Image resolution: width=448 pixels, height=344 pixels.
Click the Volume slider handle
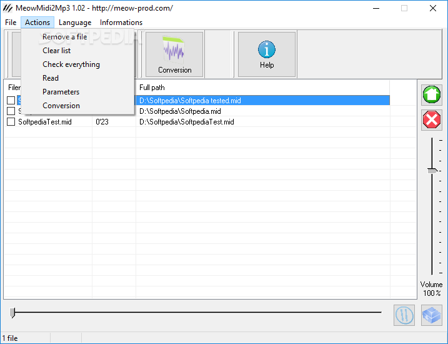point(432,171)
